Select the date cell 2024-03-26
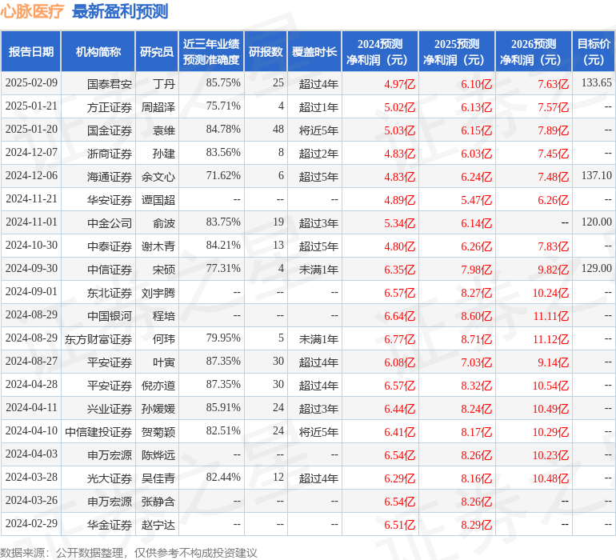616x560 pixels. (31, 500)
